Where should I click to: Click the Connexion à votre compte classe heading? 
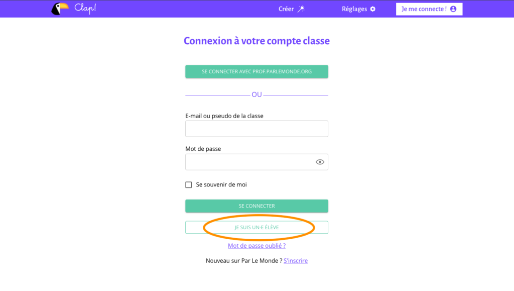tap(256, 41)
